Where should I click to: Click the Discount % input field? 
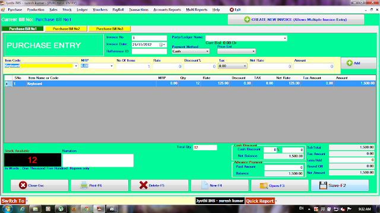(200, 66)
